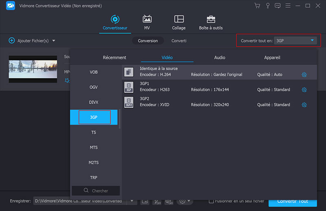326x211 pixels.
Task: Switch to the Appareil format tab
Action: [272, 58]
